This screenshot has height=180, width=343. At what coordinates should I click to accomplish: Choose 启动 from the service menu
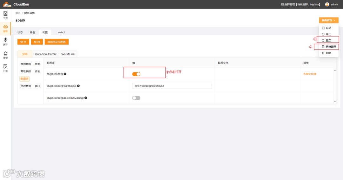pyautogui.click(x=329, y=28)
